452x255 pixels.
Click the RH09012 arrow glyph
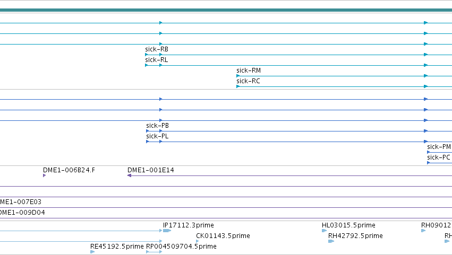(423, 231)
